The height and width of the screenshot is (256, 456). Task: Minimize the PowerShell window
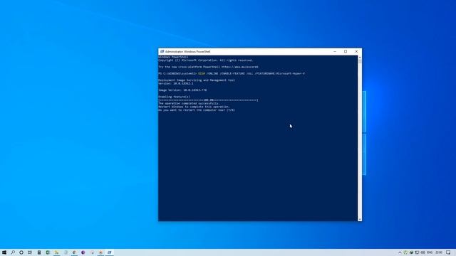click(x=335, y=51)
